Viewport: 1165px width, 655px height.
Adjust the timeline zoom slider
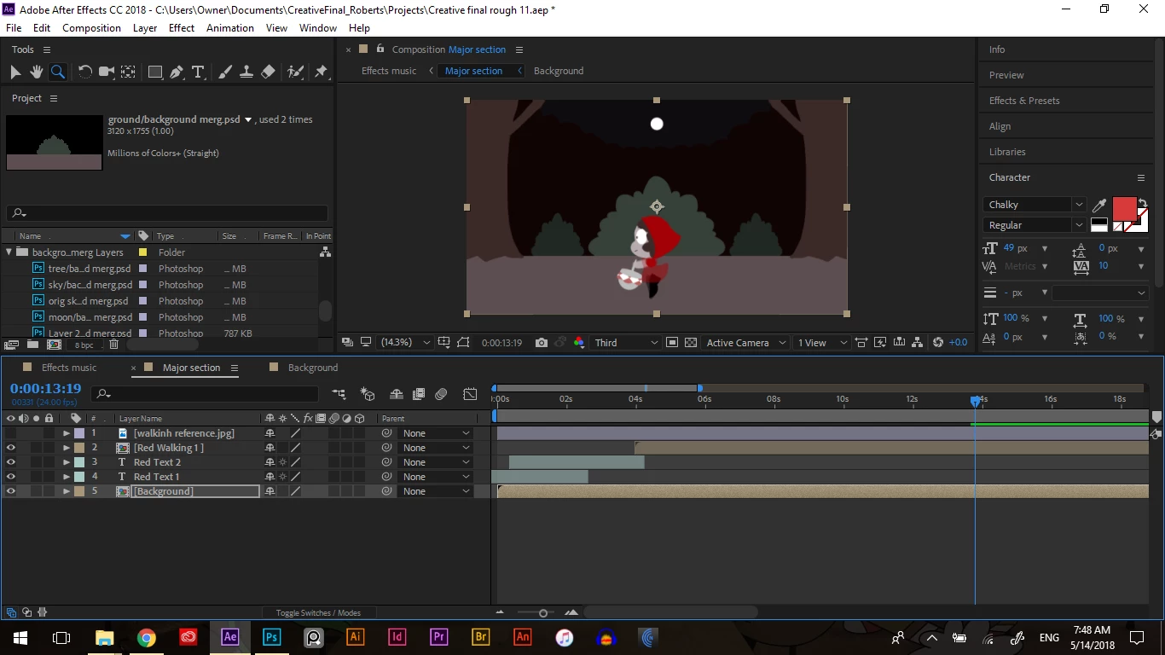click(543, 612)
